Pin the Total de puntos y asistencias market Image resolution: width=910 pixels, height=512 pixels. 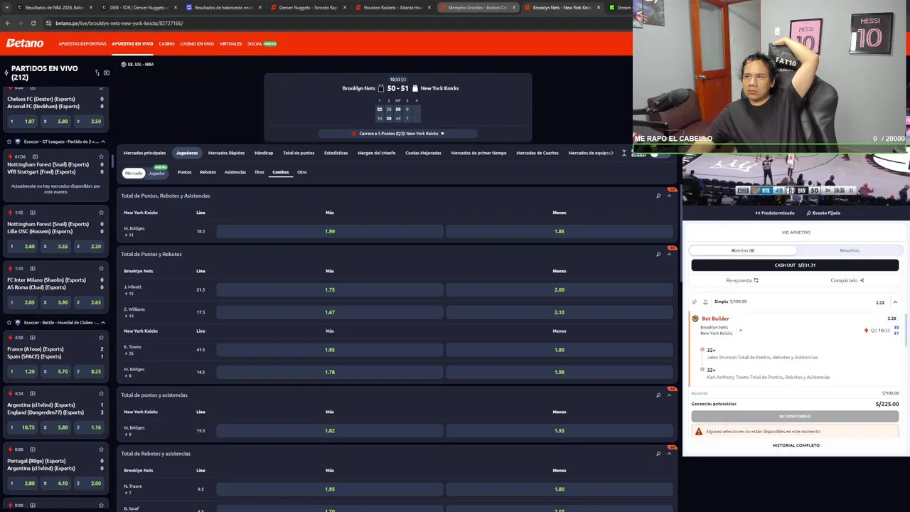coord(658,395)
